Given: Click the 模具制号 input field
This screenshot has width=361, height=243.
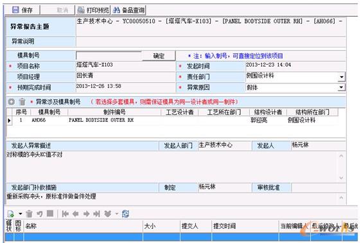Looking at the screenshot, I should pos(109,56).
